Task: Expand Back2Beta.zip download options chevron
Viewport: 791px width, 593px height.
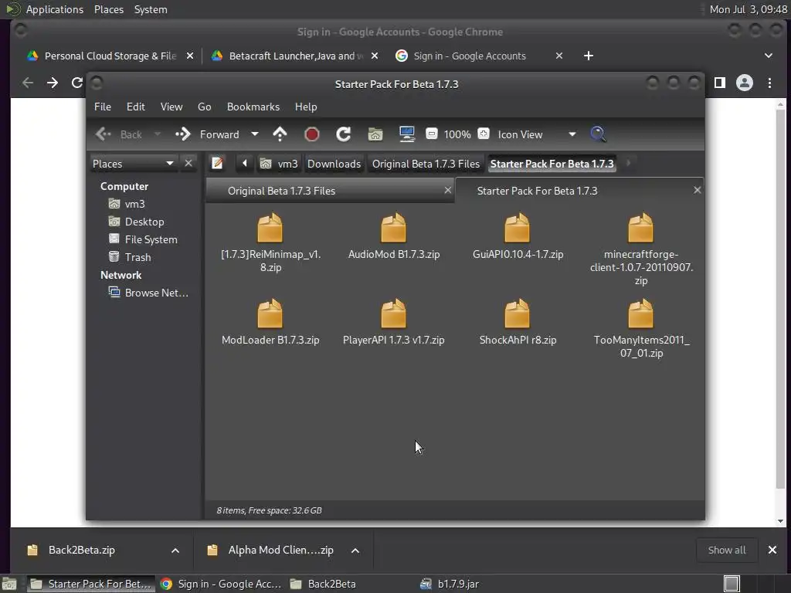Action: 175,550
